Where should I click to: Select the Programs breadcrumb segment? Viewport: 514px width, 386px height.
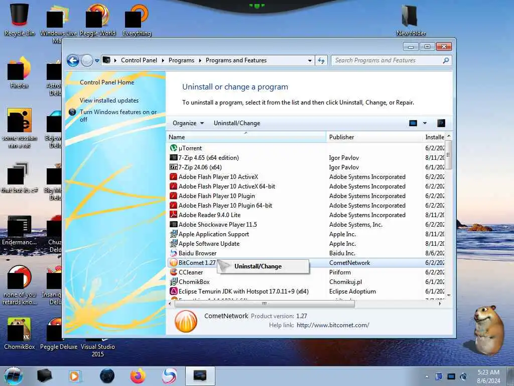tap(181, 60)
